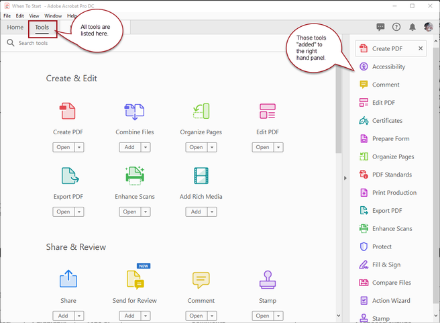Select the Tools tab
Image resolution: width=440 pixels, height=323 pixels.
pos(42,28)
